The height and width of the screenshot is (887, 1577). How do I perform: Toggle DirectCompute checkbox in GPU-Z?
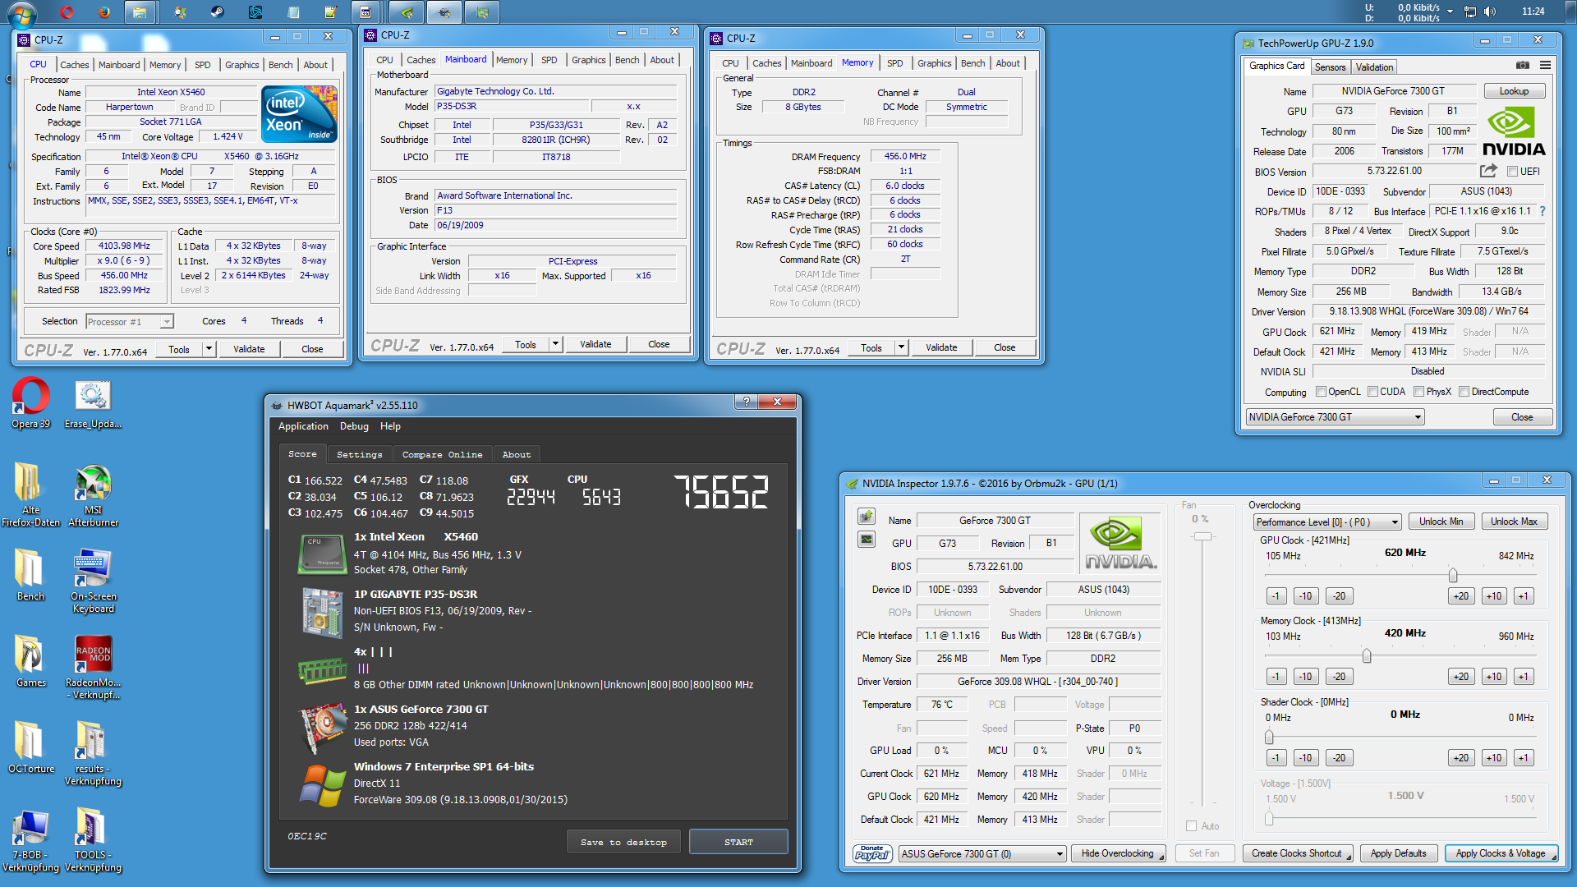pyautogui.click(x=1464, y=392)
